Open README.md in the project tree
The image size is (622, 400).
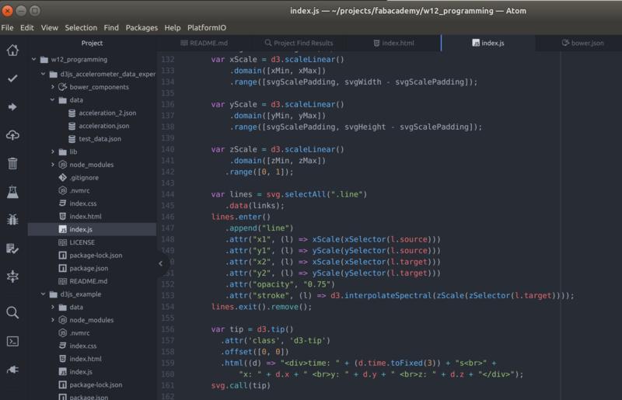click(x=88, y=281)
